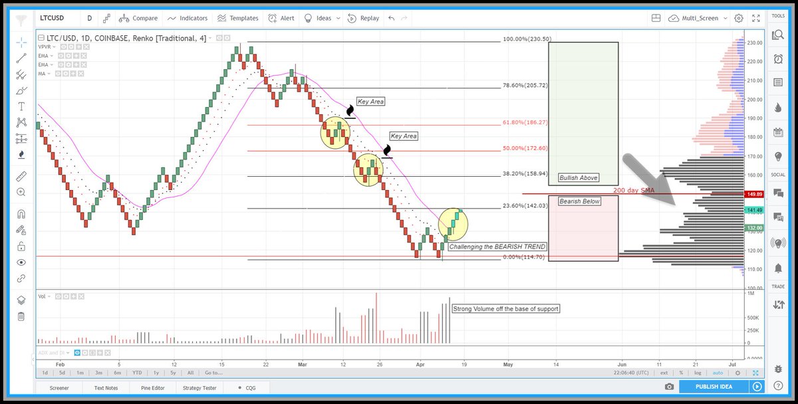Toggle lock all drawing tools

pos(21,246)
